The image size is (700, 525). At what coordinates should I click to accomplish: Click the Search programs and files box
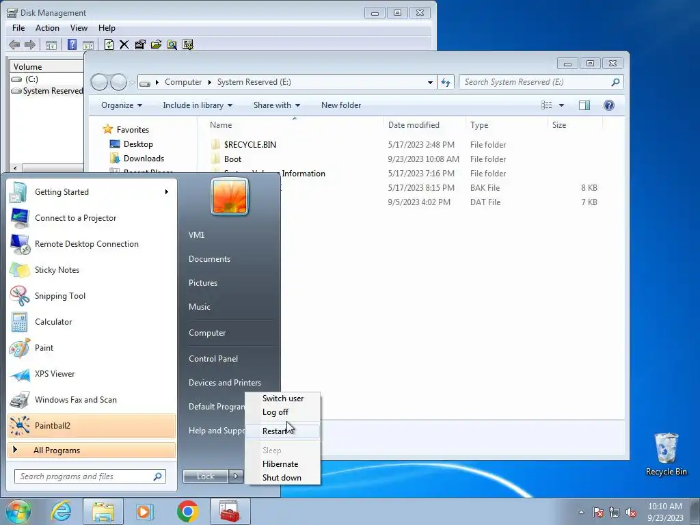(x=90, y=476)
